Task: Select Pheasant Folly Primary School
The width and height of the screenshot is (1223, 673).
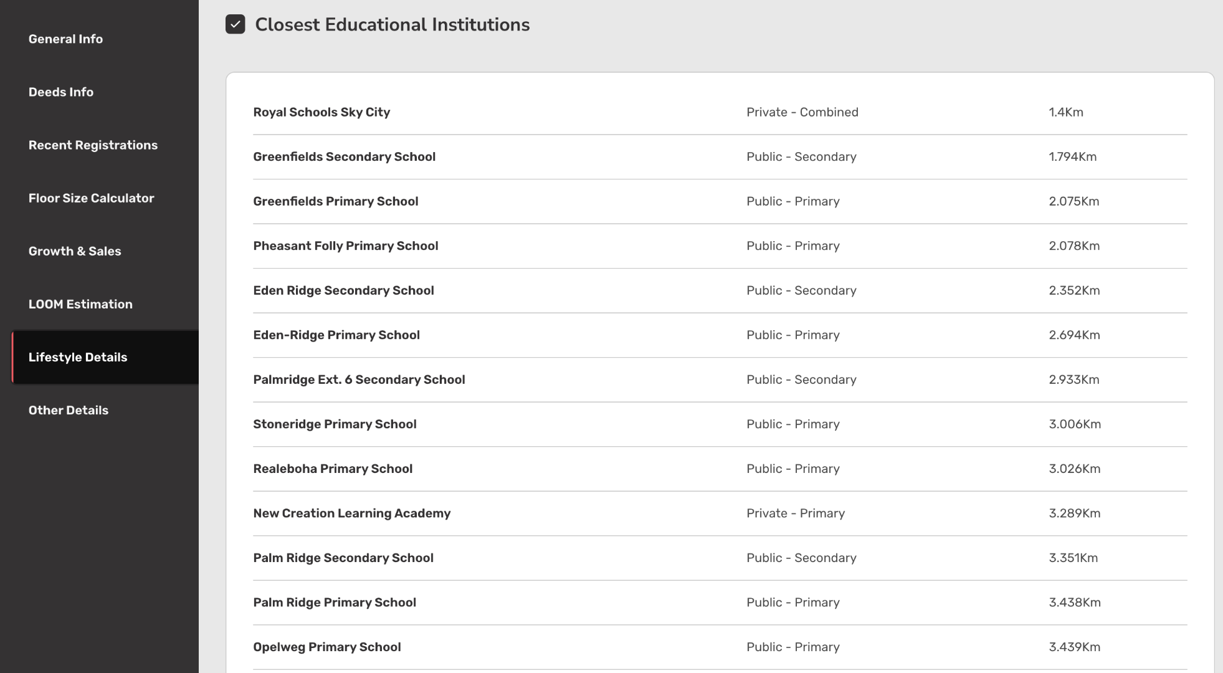Action: click(x=345, y=246)
